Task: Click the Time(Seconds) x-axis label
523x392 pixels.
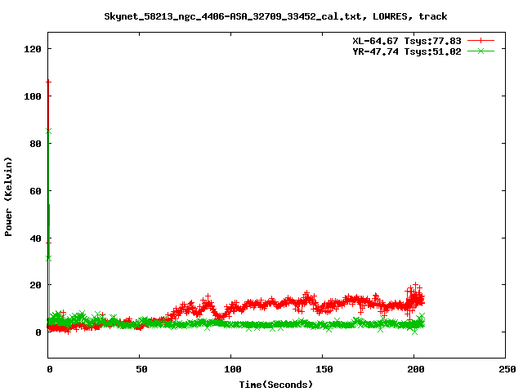Action: pos(276,385)
